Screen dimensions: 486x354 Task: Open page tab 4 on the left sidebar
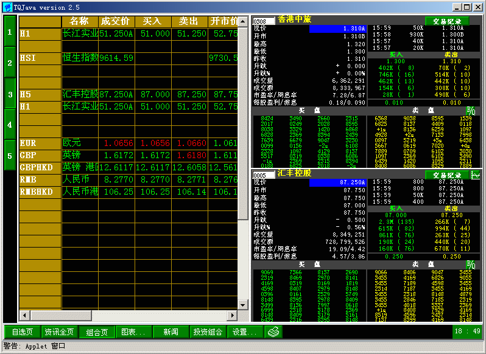[x=10, y=125]
